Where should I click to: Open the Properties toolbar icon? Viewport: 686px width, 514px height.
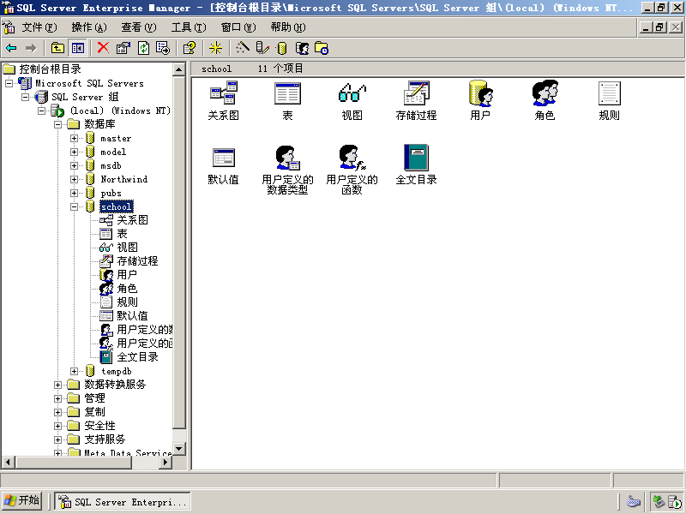pyautogui.click(x=123, y=48)
